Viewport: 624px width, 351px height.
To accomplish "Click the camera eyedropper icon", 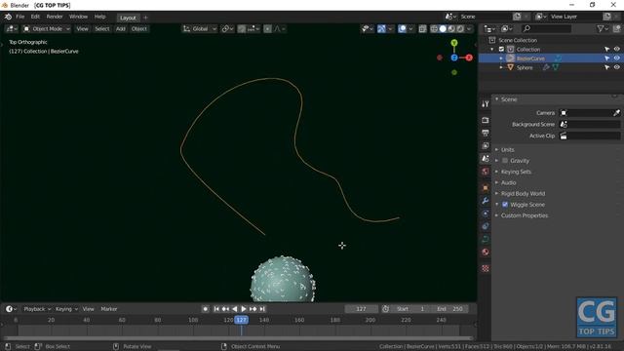I will (616, 113).
